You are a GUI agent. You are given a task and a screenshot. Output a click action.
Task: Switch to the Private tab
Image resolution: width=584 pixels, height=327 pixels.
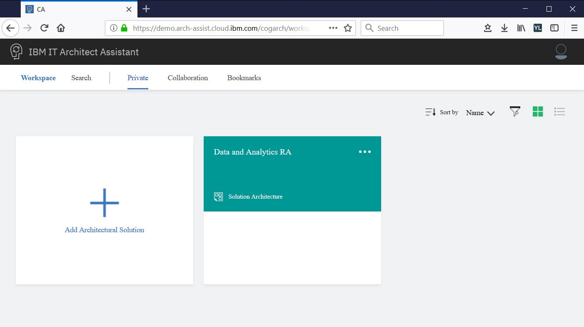click(138, 78)
